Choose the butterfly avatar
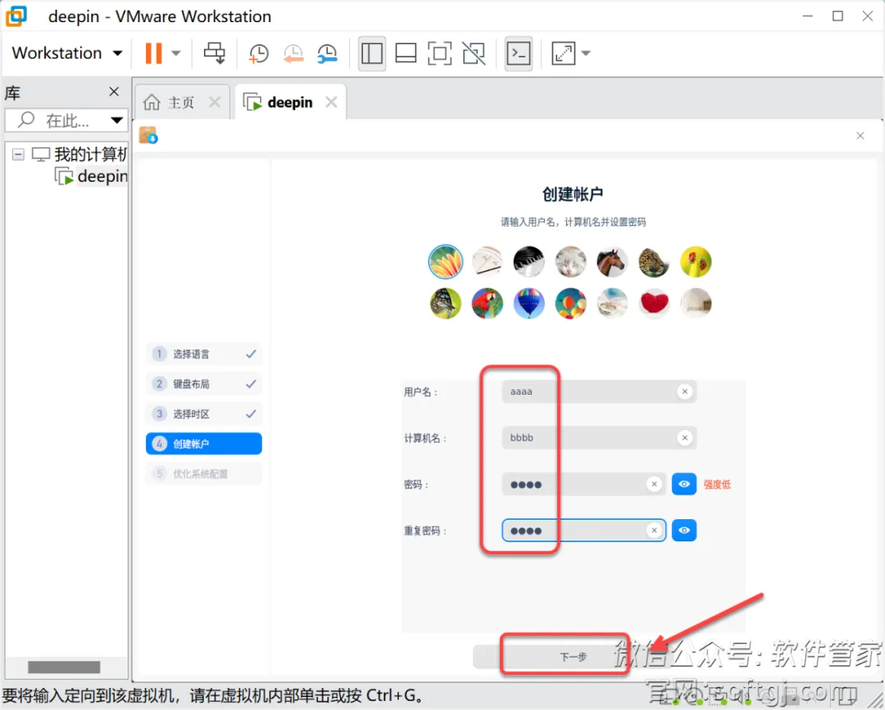This screenshot has height=710, width=885. click(x=445, y=303)
